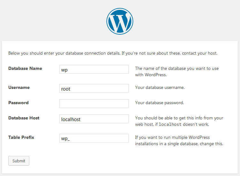This screenshot has width=240, height=176.
Task: Click the bold "Password" label
Action: click(x=18, y=103)
